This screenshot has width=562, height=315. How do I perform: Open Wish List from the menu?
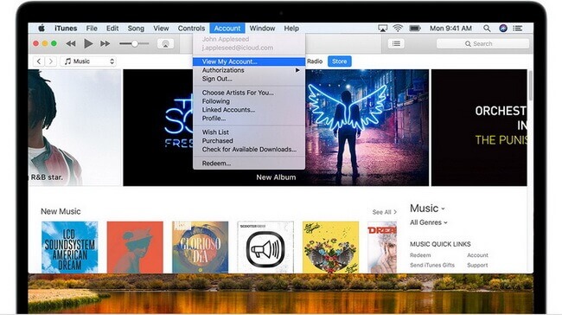click(249, 132)
